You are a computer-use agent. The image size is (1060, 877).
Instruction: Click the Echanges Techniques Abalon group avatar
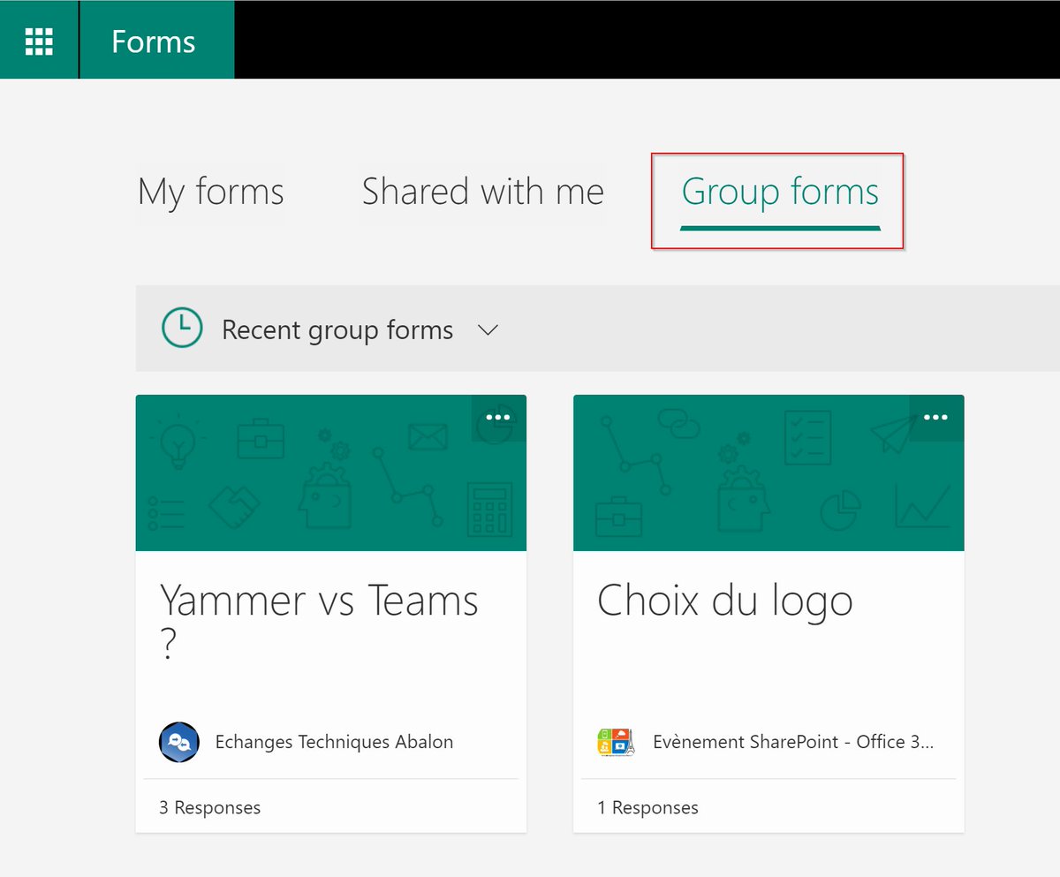179,742
